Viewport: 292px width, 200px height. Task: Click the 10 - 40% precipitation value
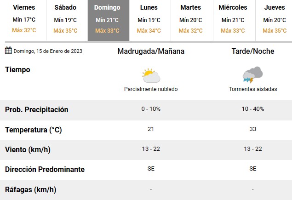pyautogui.click(x=253, y=109)
